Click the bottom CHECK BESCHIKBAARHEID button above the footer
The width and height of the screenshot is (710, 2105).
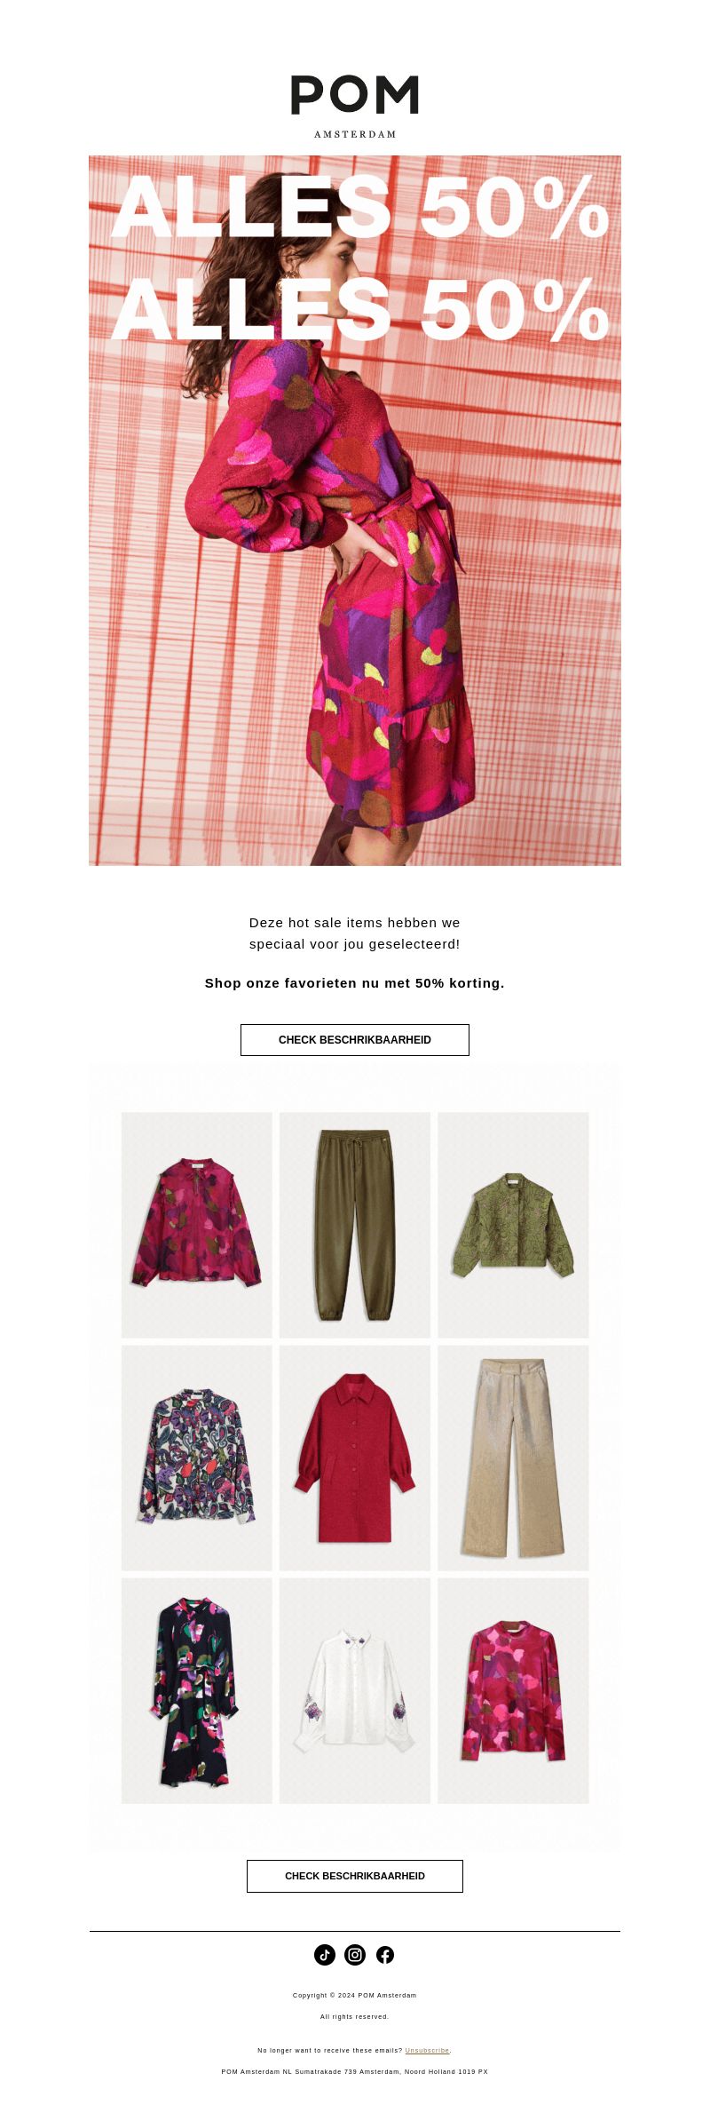[355, 1876]
